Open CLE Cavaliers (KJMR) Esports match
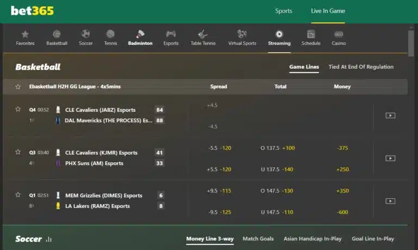This screenshot has height=250, width=418. (101, 153)
